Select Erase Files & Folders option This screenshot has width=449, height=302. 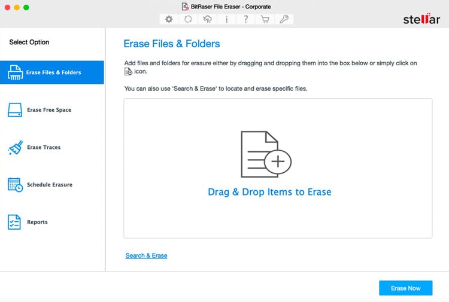coord(52,72)
